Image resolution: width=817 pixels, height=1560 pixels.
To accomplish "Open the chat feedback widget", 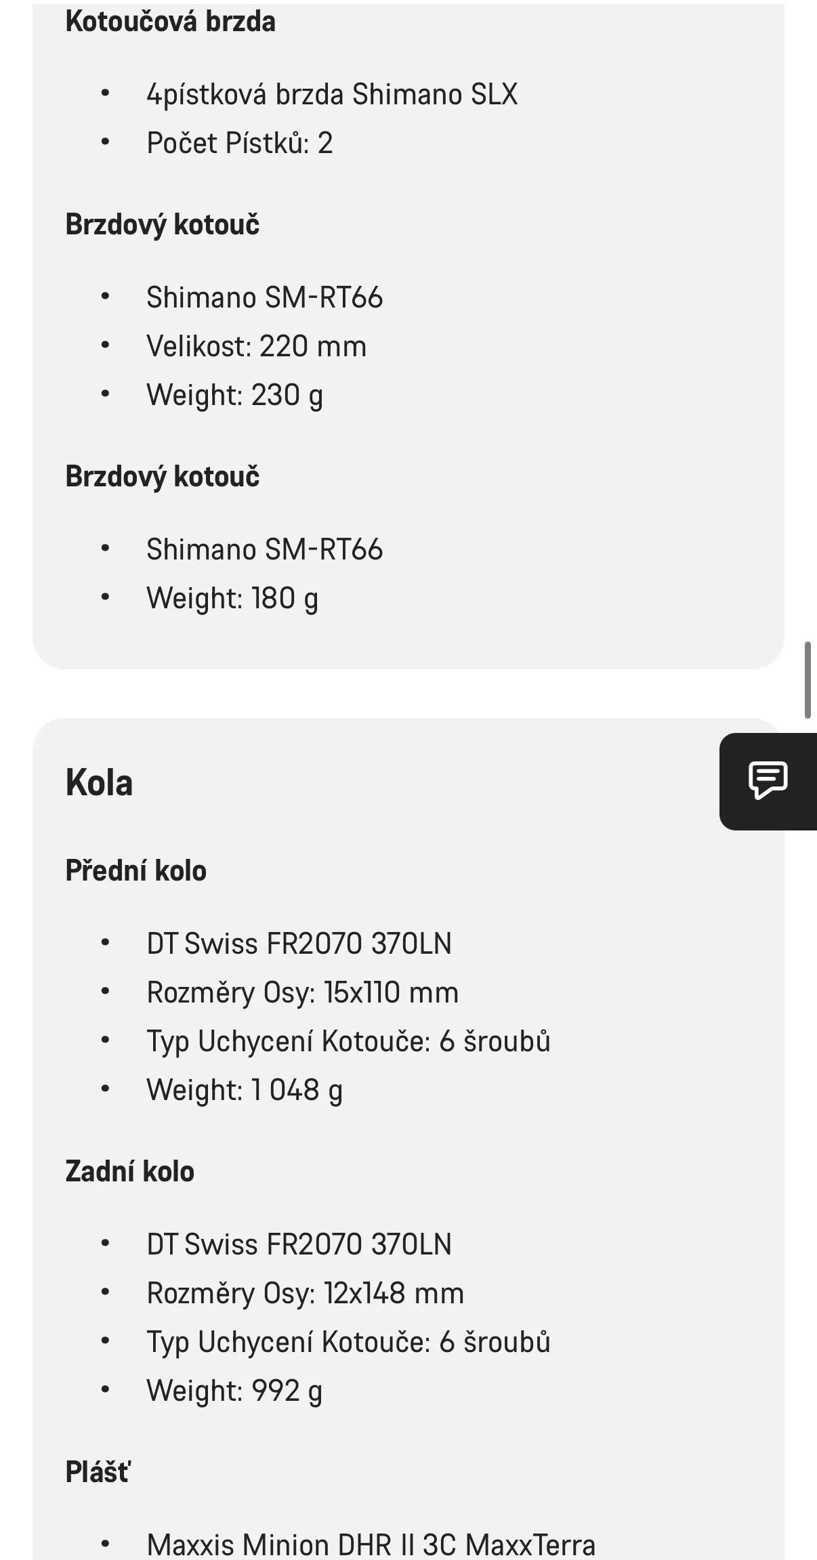I will click(x=768, y=781).
